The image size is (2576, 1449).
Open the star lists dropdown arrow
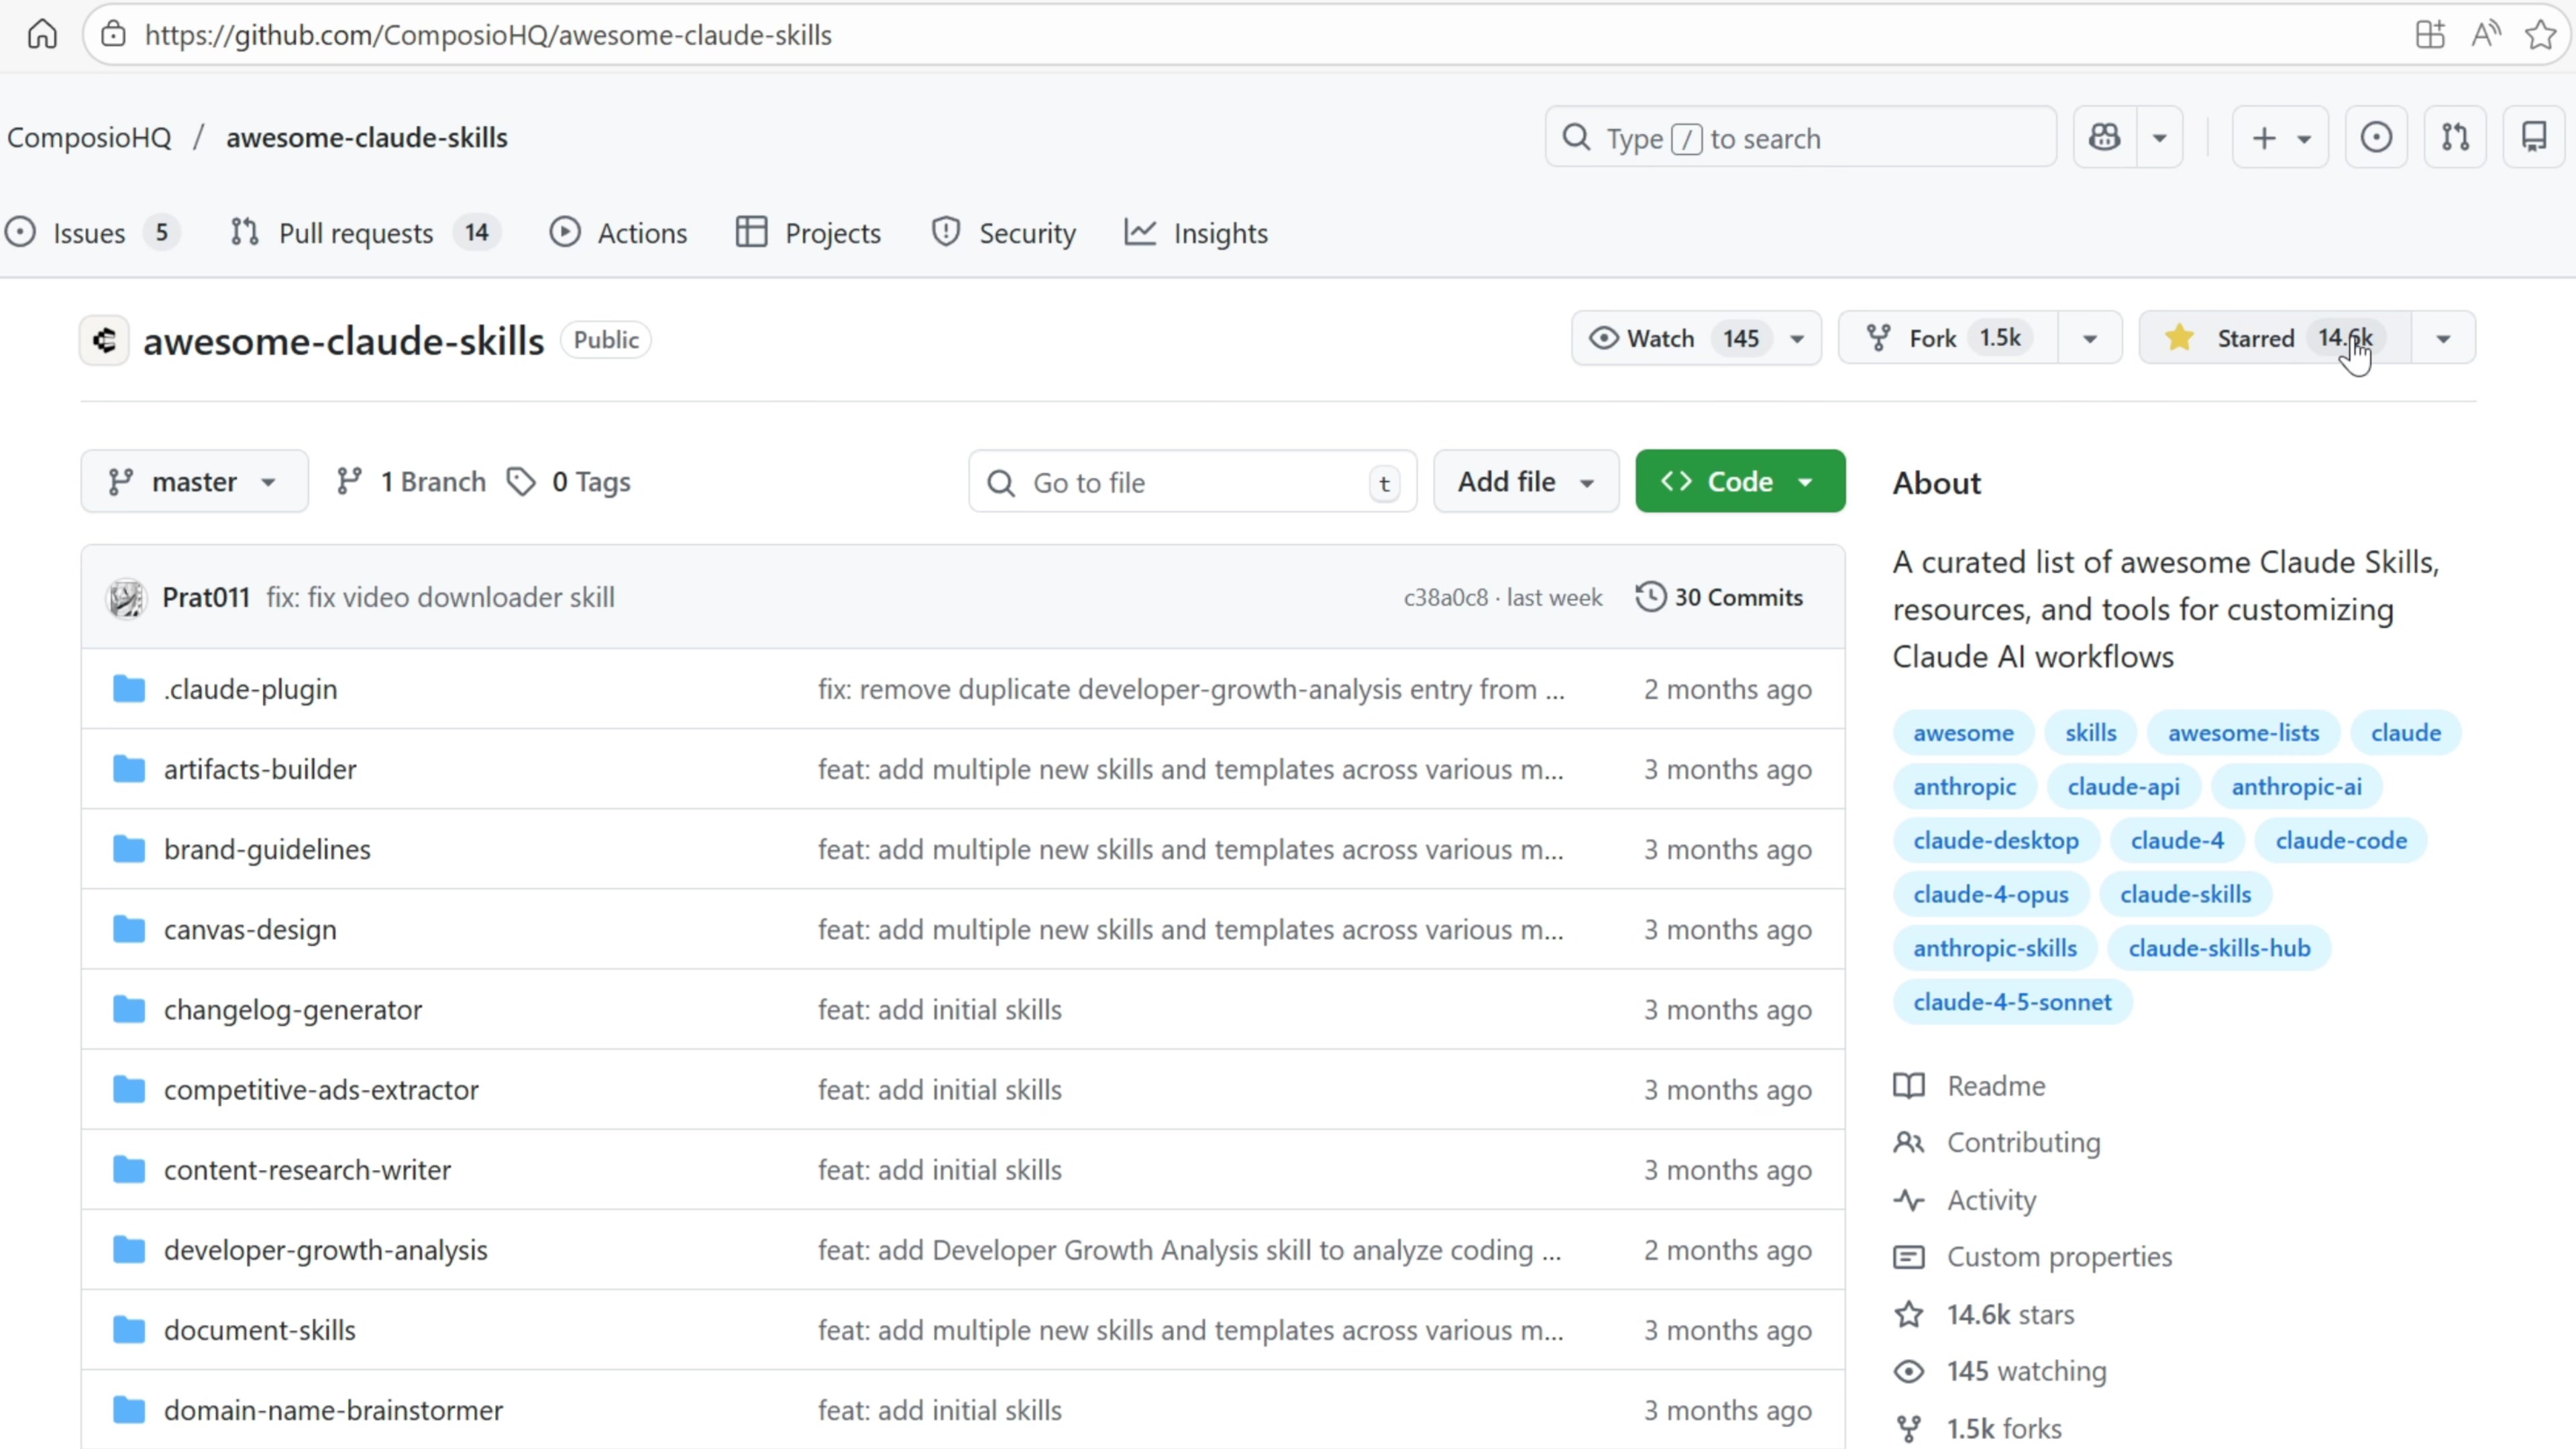[2443, 339]
